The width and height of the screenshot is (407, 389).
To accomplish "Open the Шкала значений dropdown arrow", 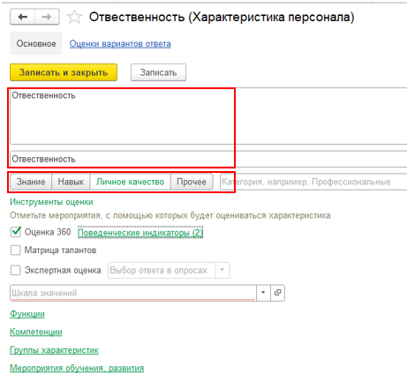I will point(263,293).
